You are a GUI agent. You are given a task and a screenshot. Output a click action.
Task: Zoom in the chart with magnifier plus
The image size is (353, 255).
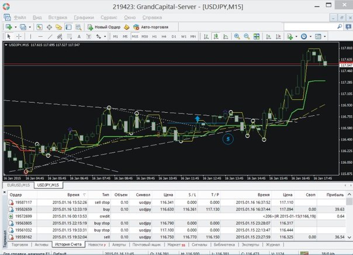[x=237, y=36]
